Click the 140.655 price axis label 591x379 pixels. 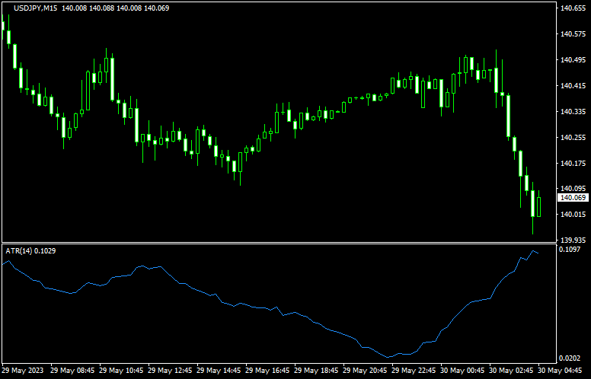coord(573,8)
